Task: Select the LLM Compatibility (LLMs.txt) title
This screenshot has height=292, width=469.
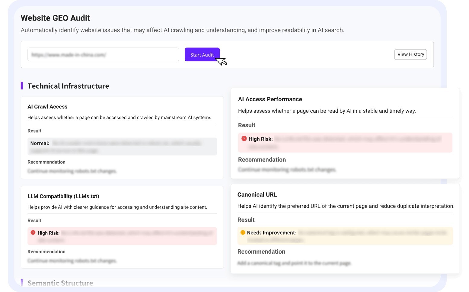Action: tap(63, 196)
